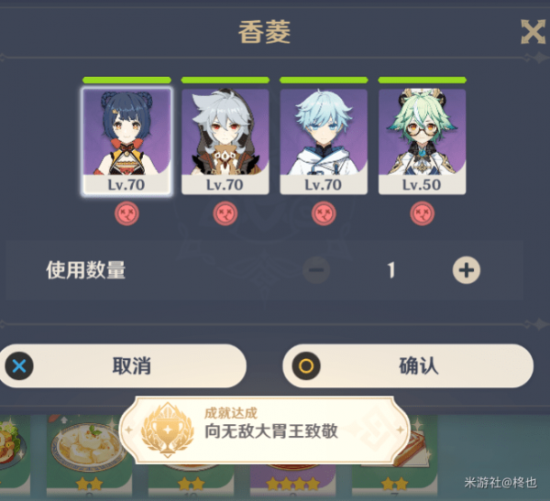The width and height of the screenshot is (550, 501).
Task: Increase 使用数量 with the plus button
Action: (x=467, y=270)
